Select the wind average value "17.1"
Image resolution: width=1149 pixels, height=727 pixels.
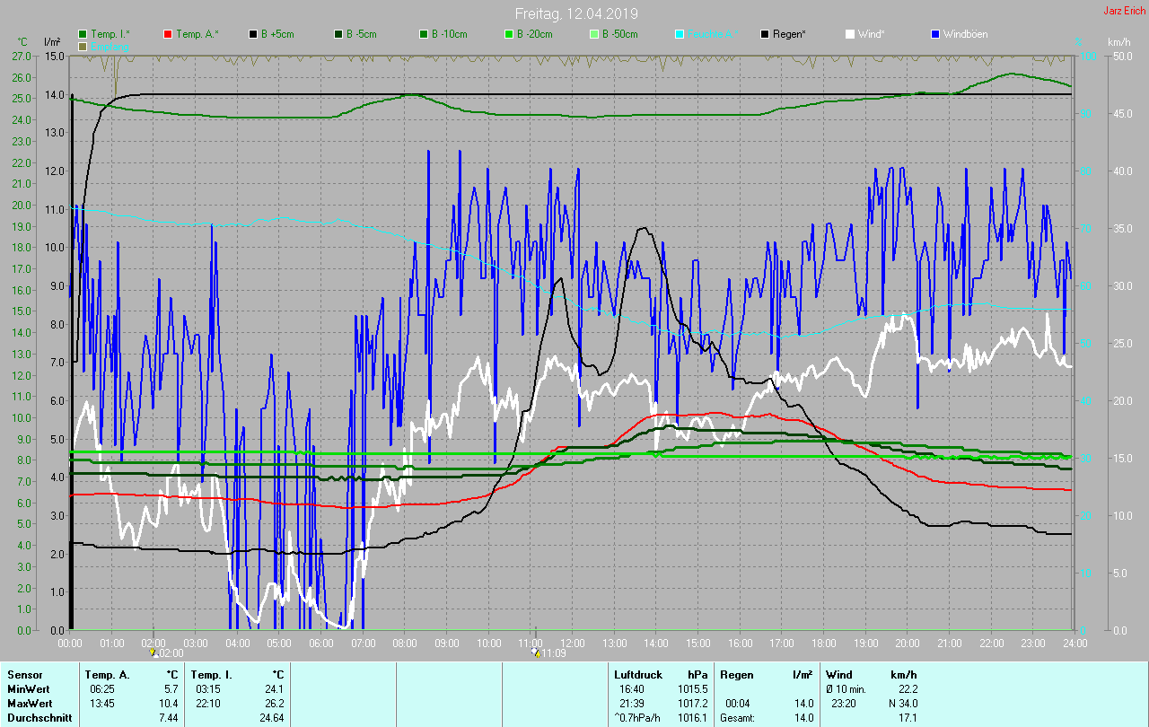[x=907, y=717]
